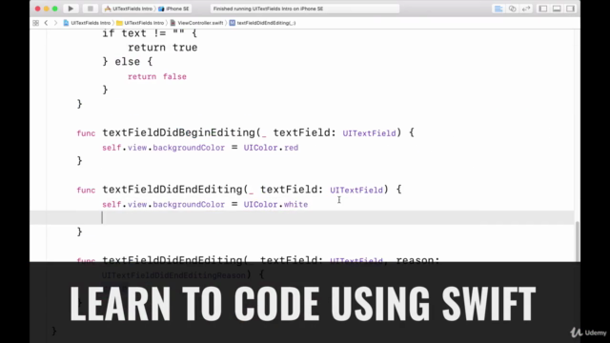Click the 'if text != ""' line
Screen dimensions: 610x343
(150, 33)
